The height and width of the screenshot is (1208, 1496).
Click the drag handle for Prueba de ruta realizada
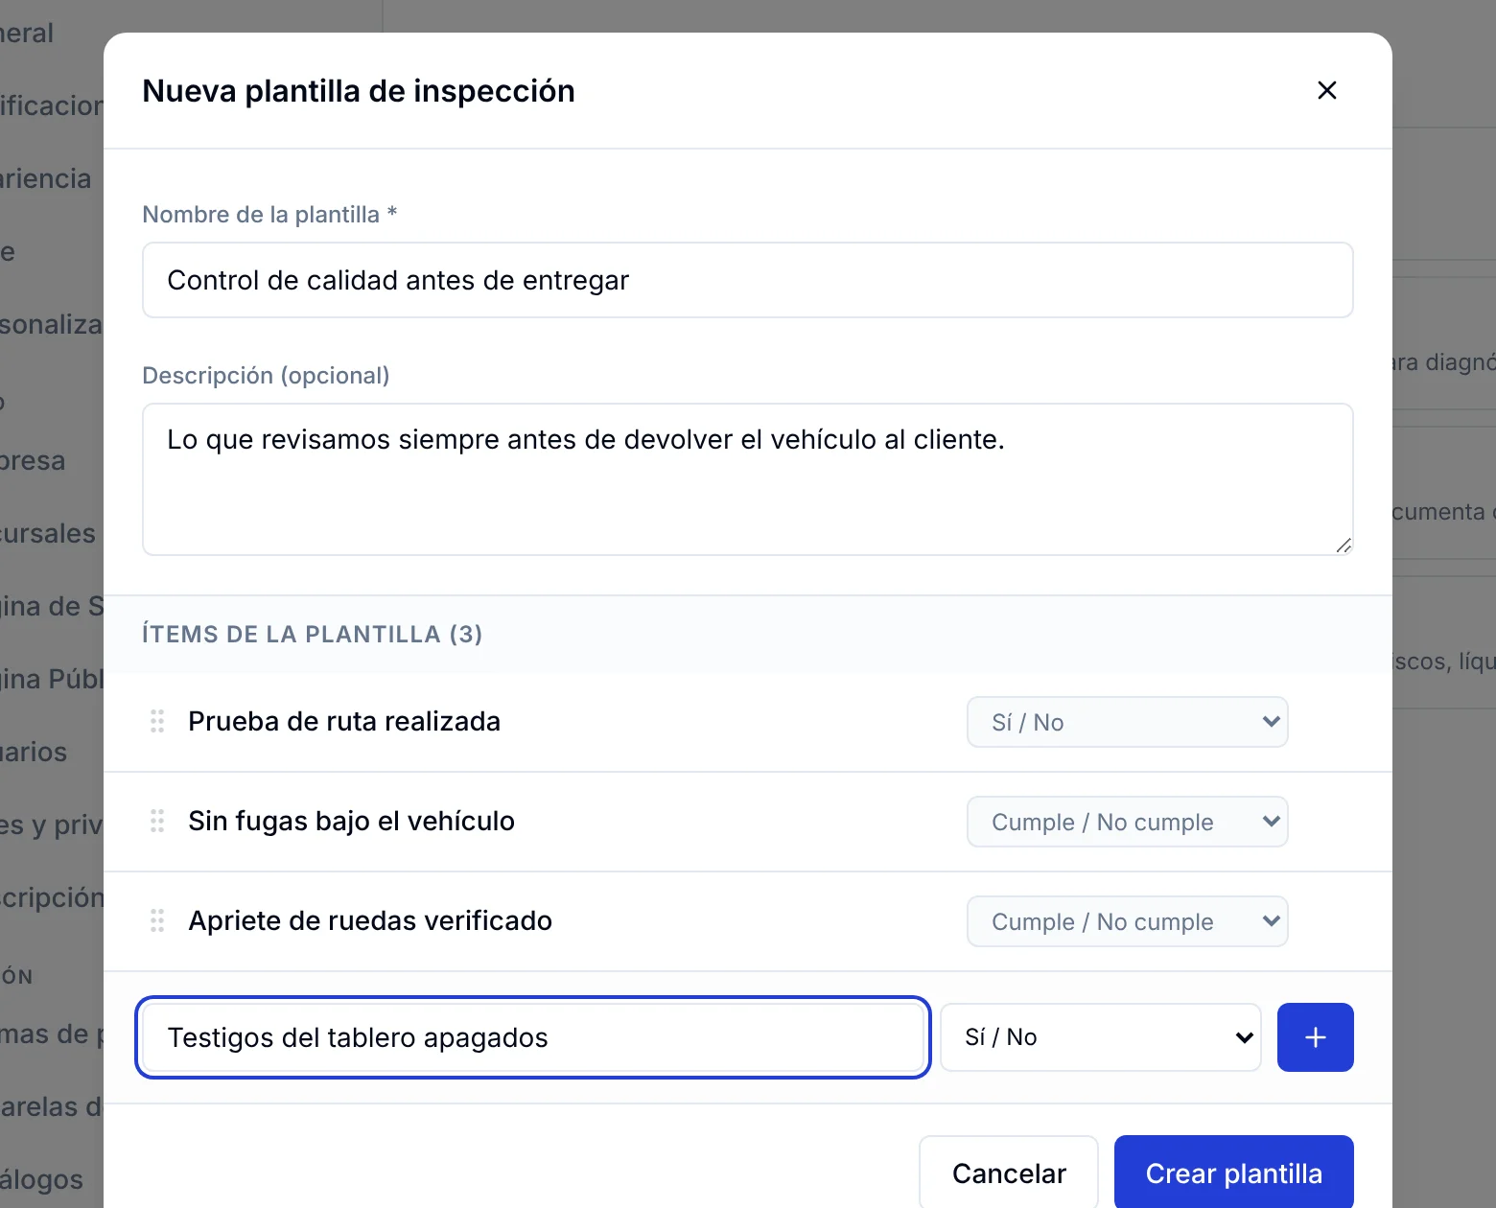click(157, 721)
